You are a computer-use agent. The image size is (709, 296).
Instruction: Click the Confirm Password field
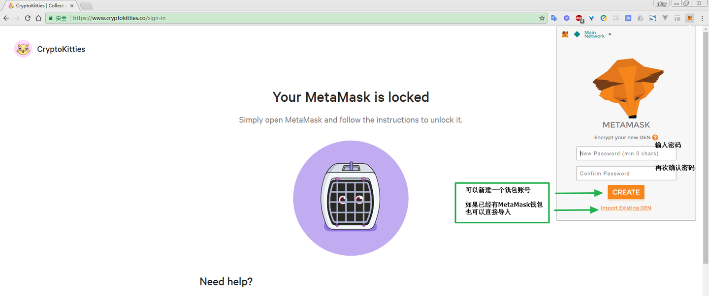(626, 174)
